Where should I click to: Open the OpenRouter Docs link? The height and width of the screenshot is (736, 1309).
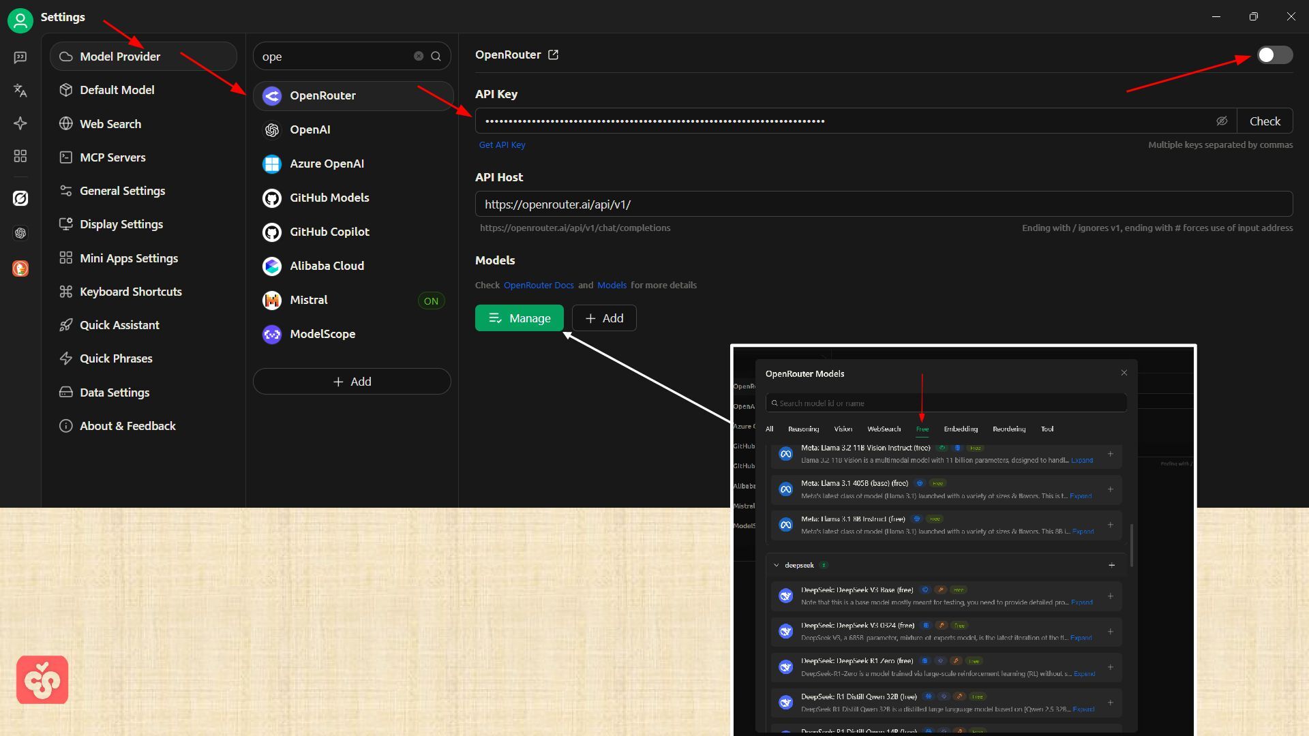pyautogui.click(x=539, y=285)
